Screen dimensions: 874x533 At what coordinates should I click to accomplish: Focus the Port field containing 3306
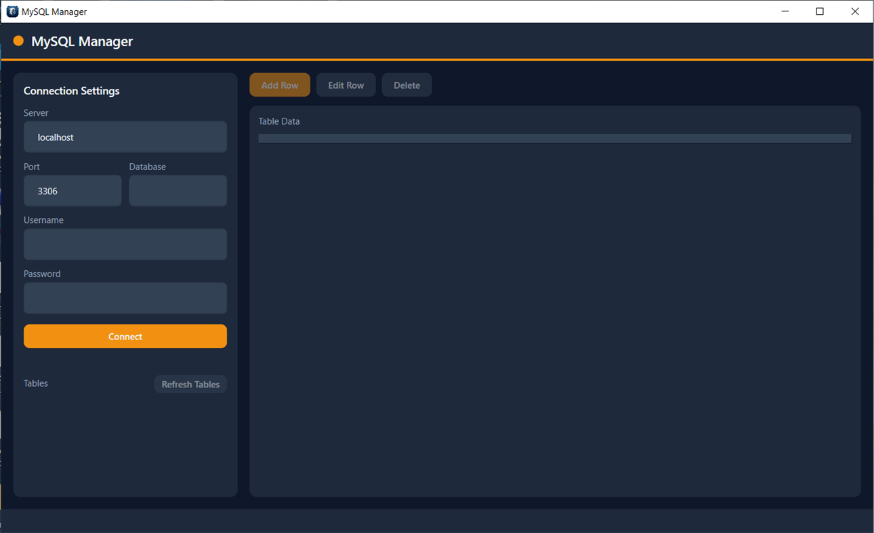(72, 191)
